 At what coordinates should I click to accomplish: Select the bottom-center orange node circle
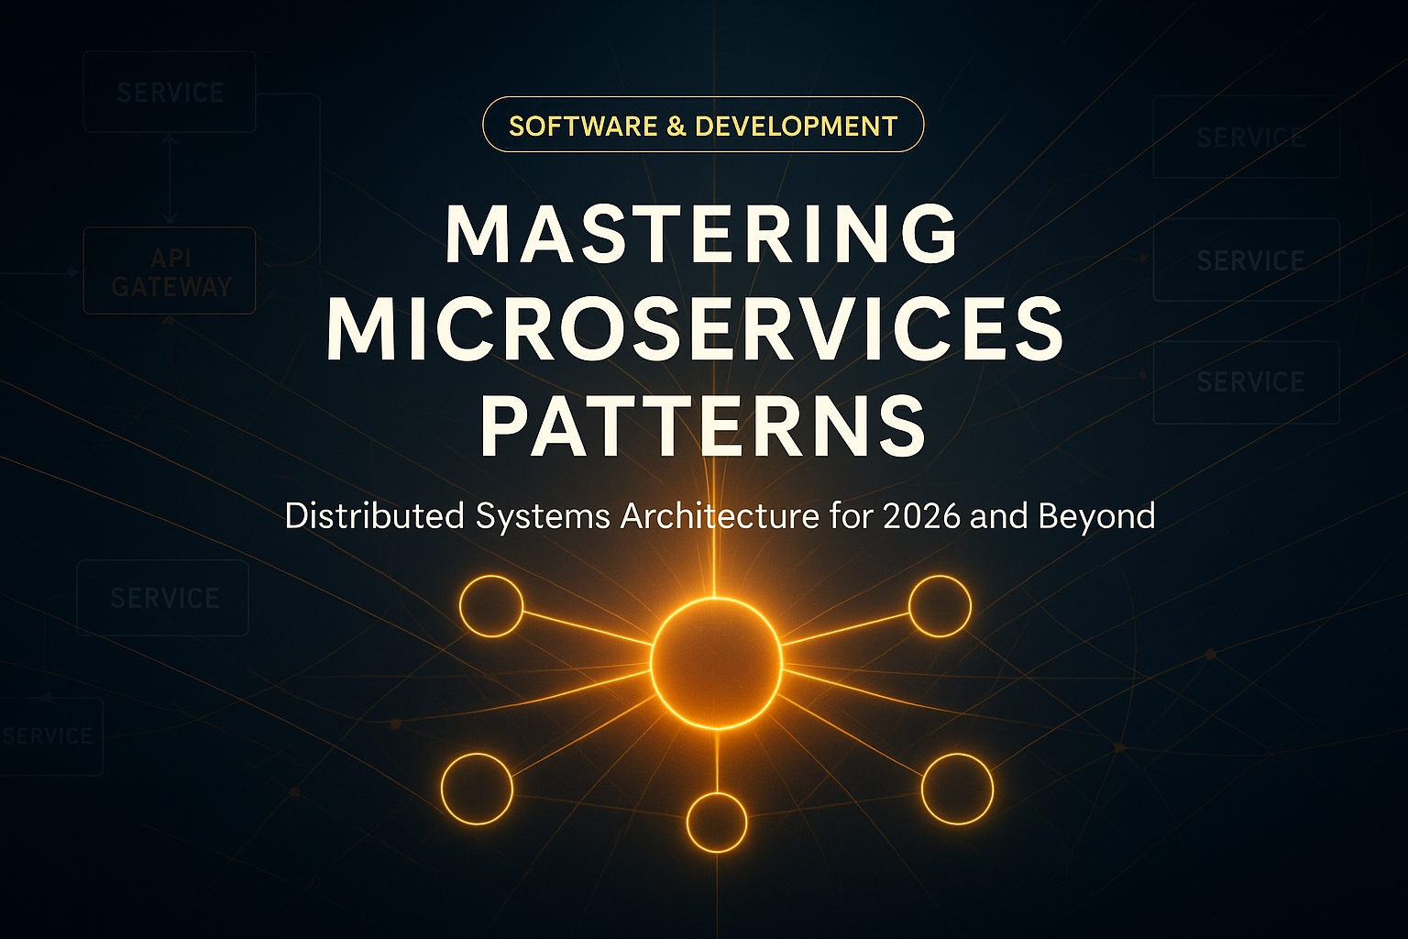pyautogui.click(x=716, y=822)
